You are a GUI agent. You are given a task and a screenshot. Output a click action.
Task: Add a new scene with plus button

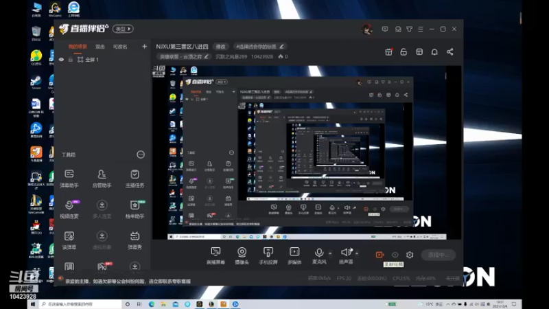point(144,46)
